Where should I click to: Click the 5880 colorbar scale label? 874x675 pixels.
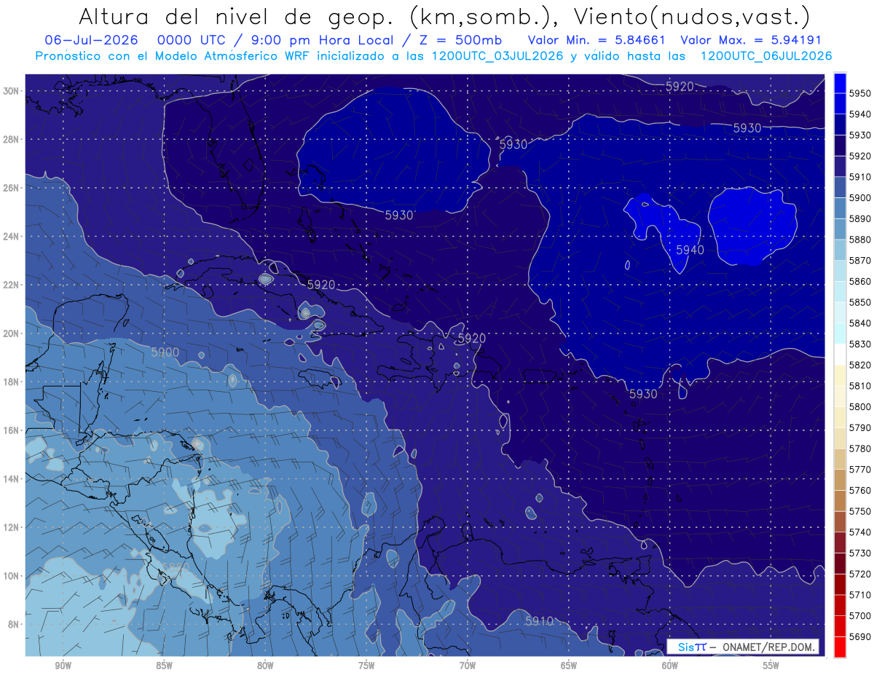point(859,240)
